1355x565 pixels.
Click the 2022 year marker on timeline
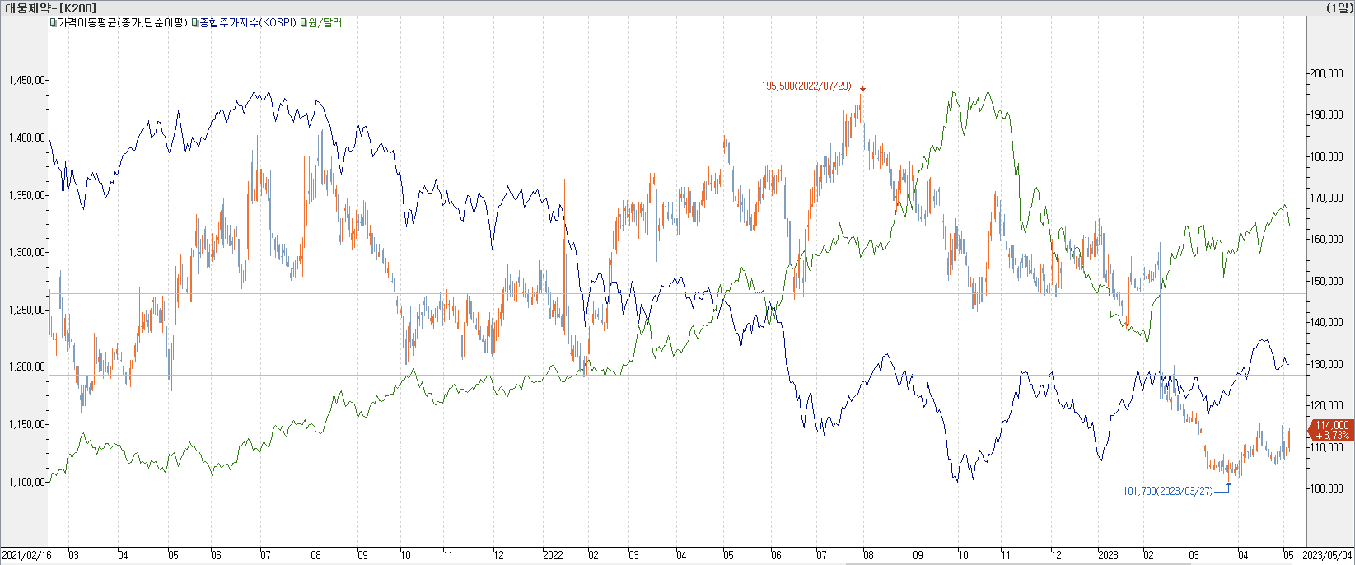click(x=553, y=555)
